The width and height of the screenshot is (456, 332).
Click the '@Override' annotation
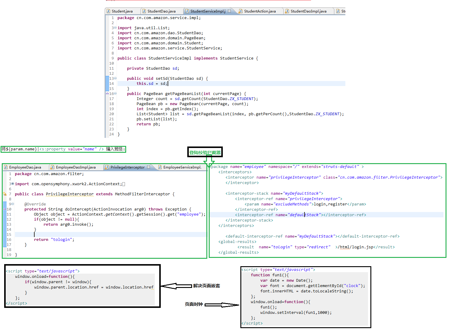pos(35,204)
